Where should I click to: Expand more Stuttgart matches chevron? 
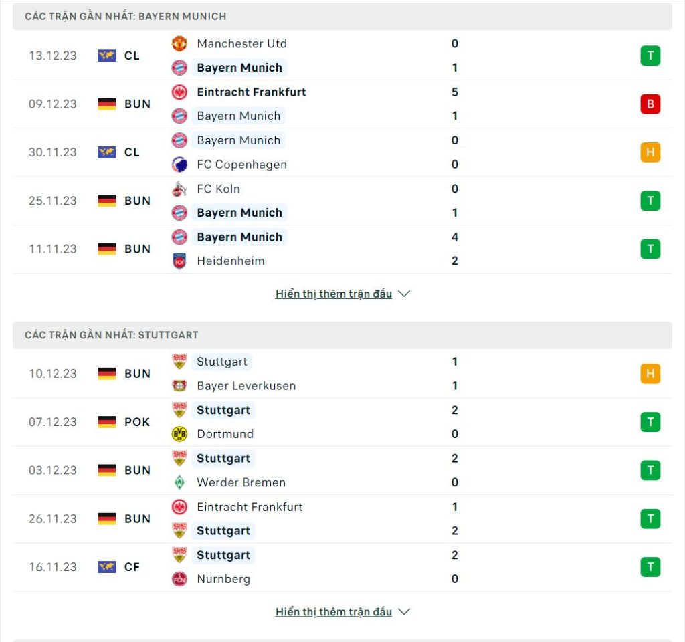[404, 612]
